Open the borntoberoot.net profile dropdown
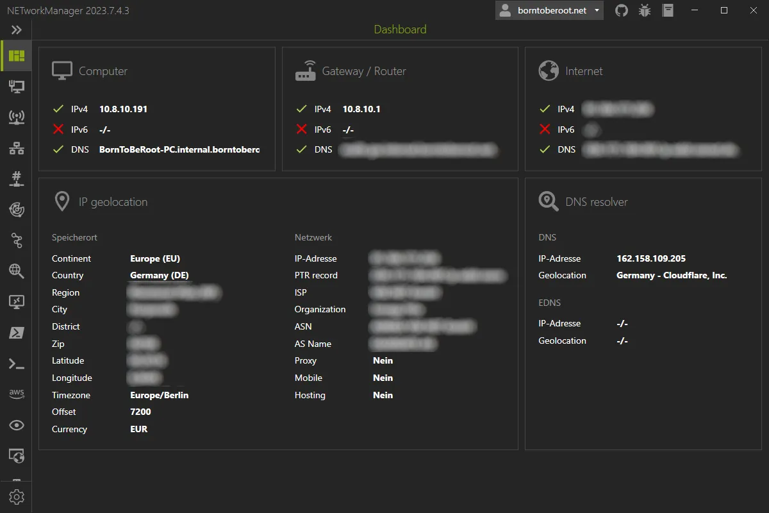This screenshot has width=769, height=513. pyautogui.click(x=549, y=10)
